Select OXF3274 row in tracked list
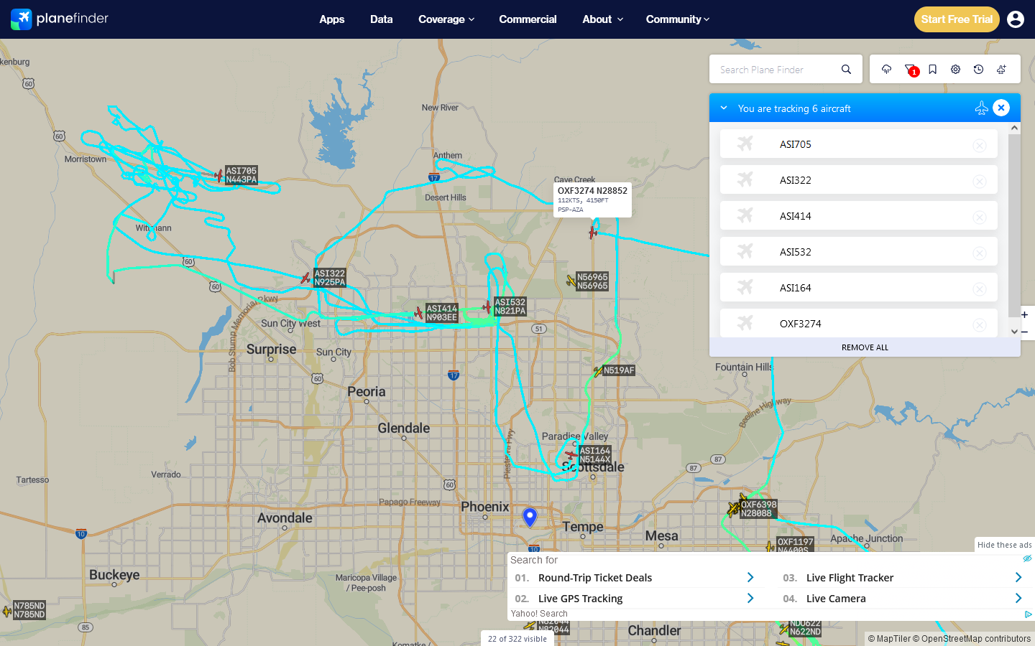 click(859, 323)
